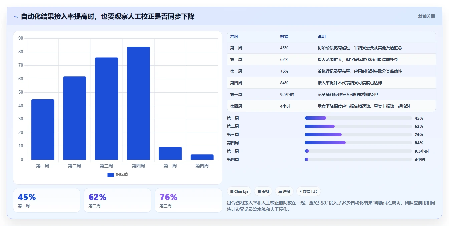This screenshot has width=449, height=226.
Task: Select the 表格 chip
Action: pos(263,191)
